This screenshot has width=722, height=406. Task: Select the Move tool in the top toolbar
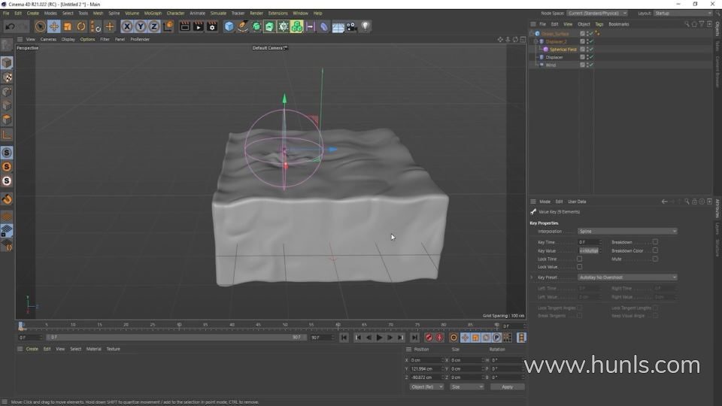(54, 26)
